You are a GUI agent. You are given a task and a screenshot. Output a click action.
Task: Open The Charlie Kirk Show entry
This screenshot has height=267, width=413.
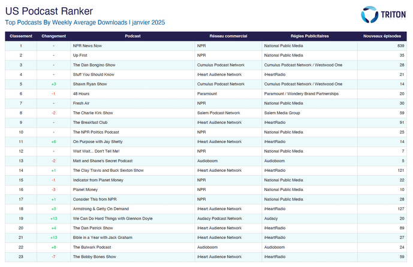coord(92,113)
